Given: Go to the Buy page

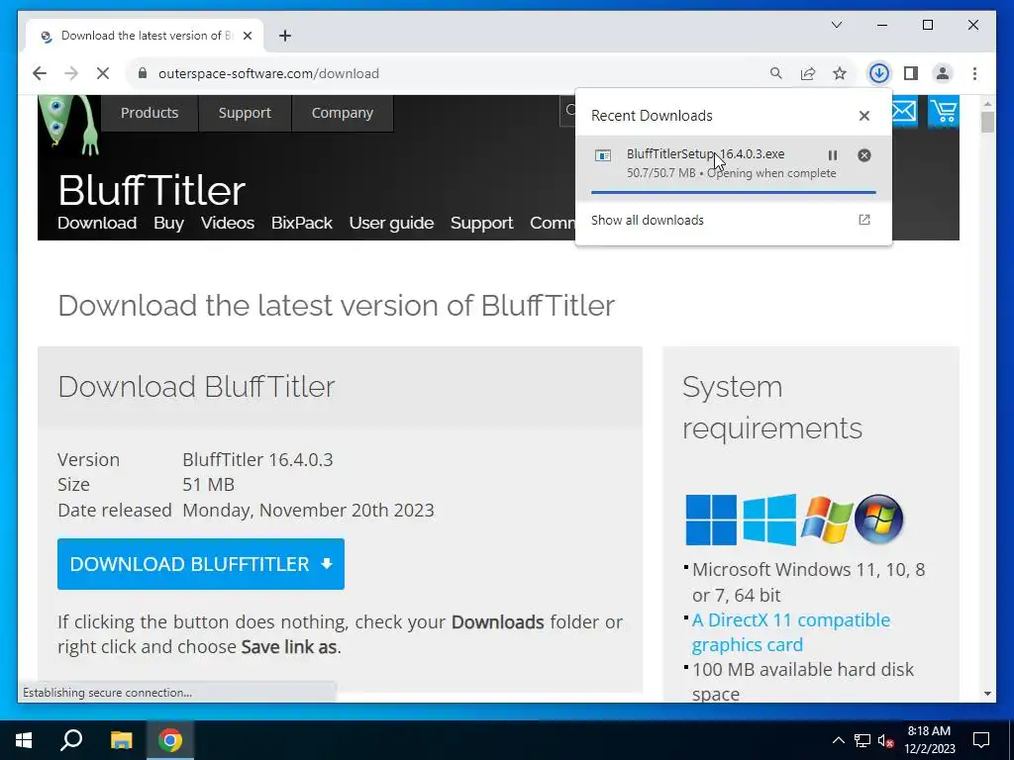Looking at the screenshot, I should 168,223.
